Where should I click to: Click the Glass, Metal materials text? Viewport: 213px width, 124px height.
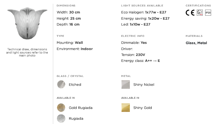(197, 43)
